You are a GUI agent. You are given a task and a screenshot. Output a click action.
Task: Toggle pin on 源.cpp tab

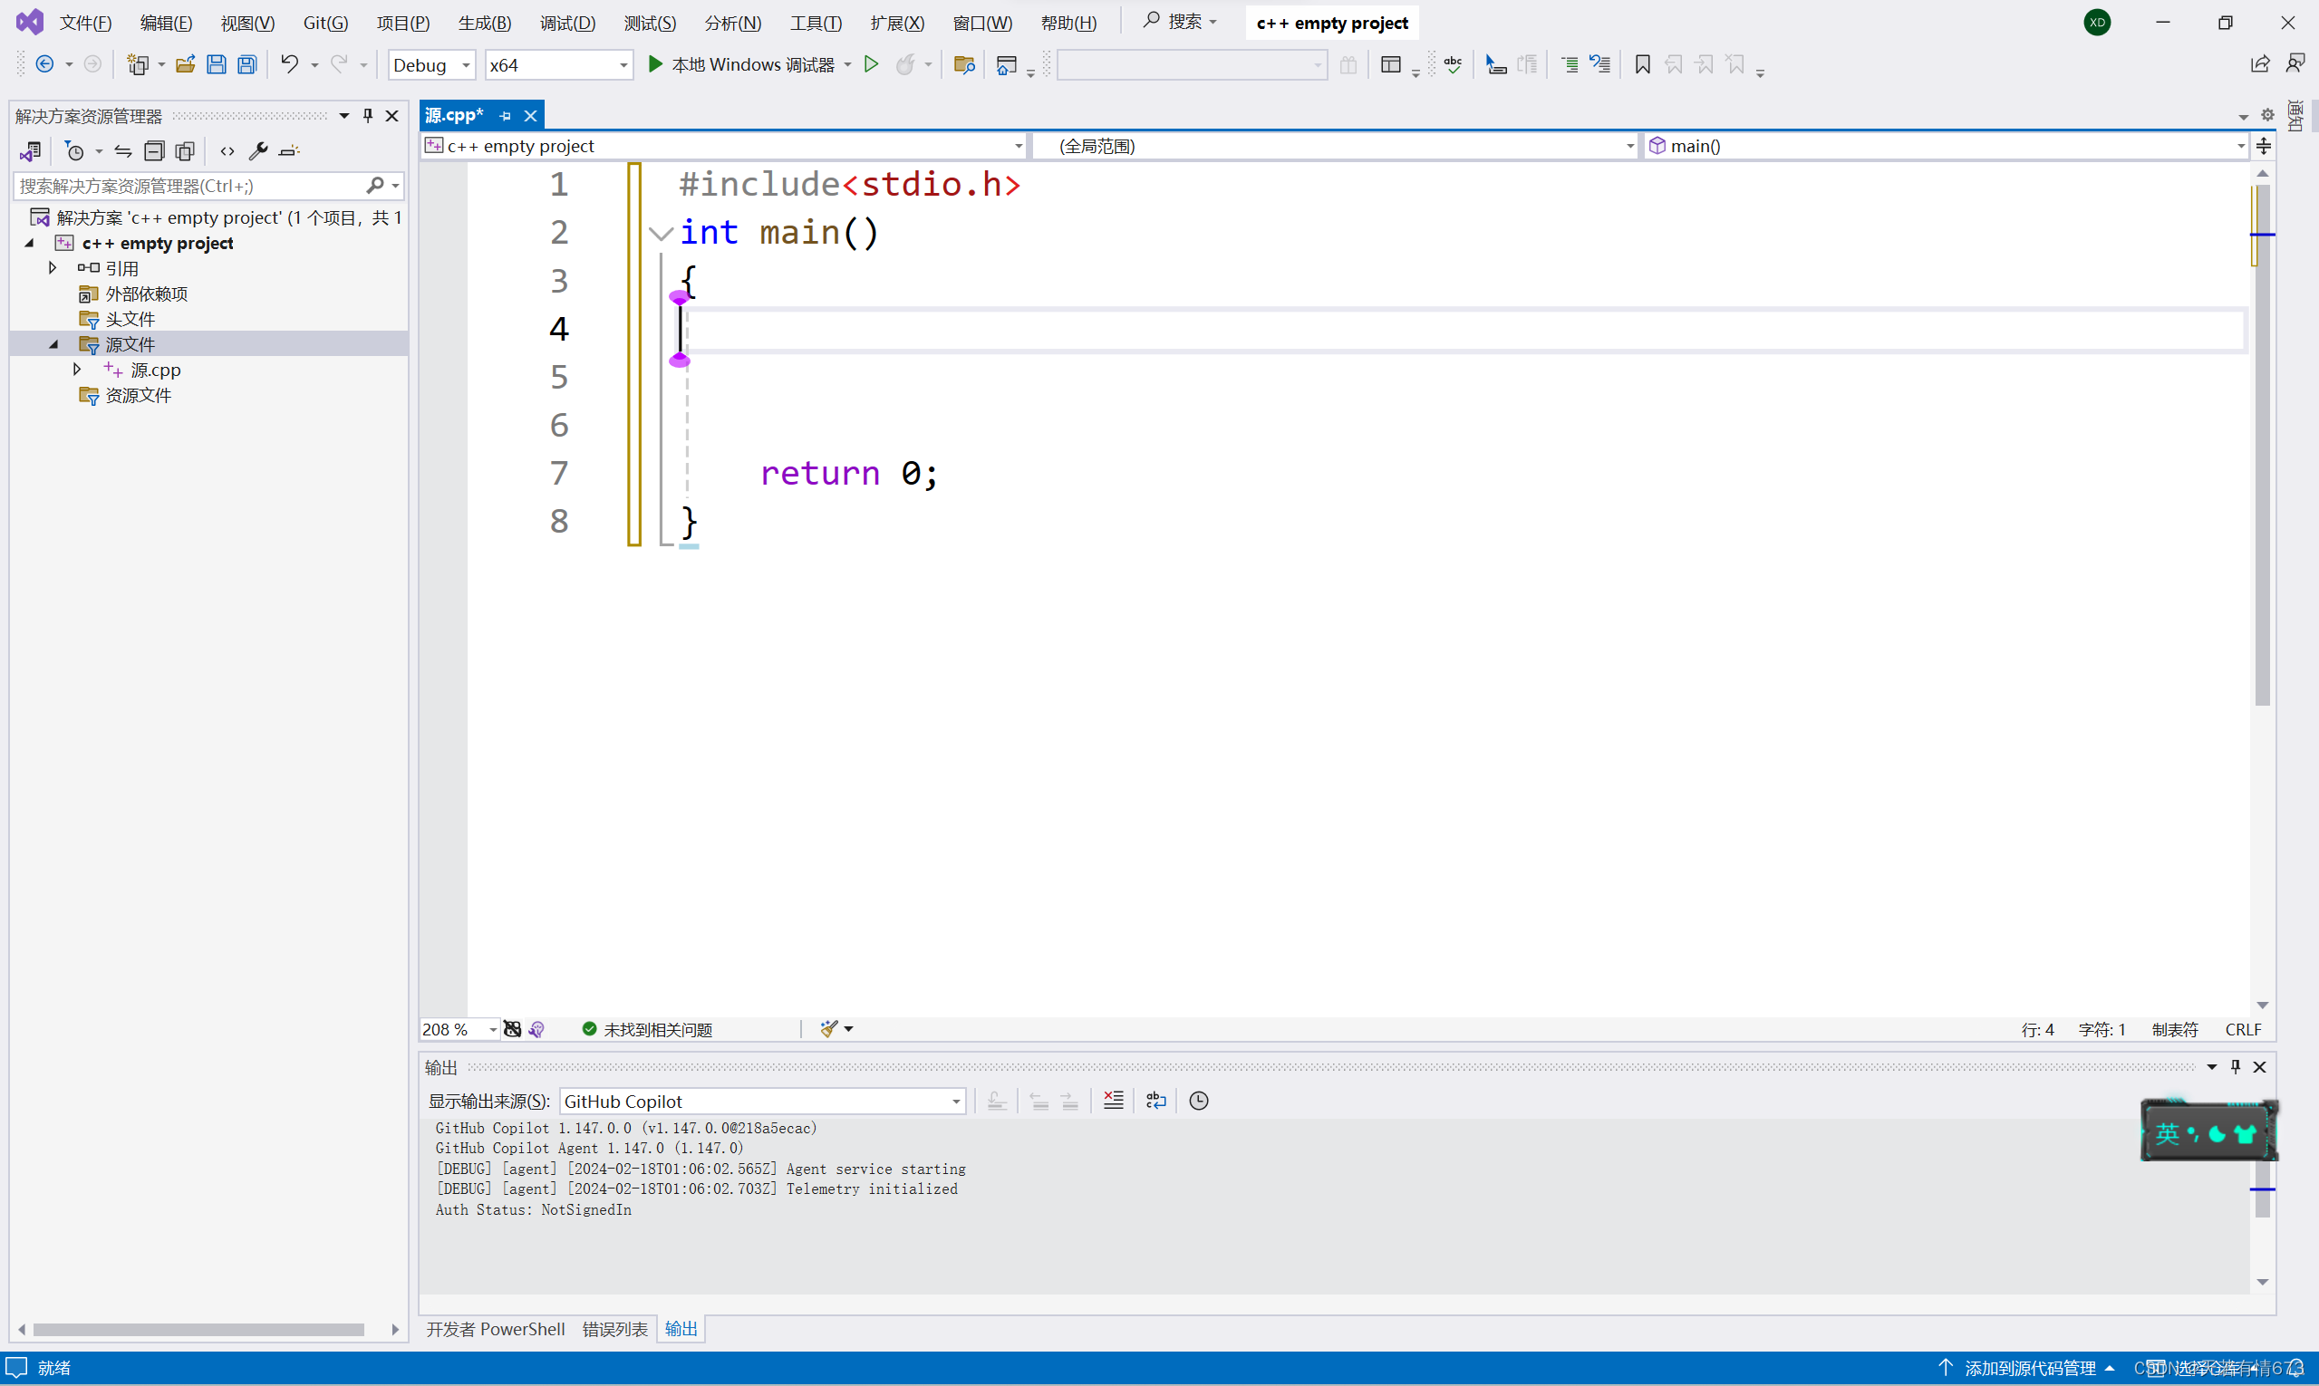pyautogui.click(x=506, y=116)
